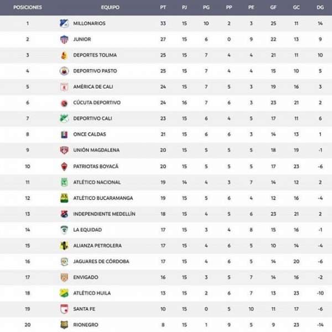Select the Jaguares de Córdoba team name

pyautogui.click(x=101, y=262)
